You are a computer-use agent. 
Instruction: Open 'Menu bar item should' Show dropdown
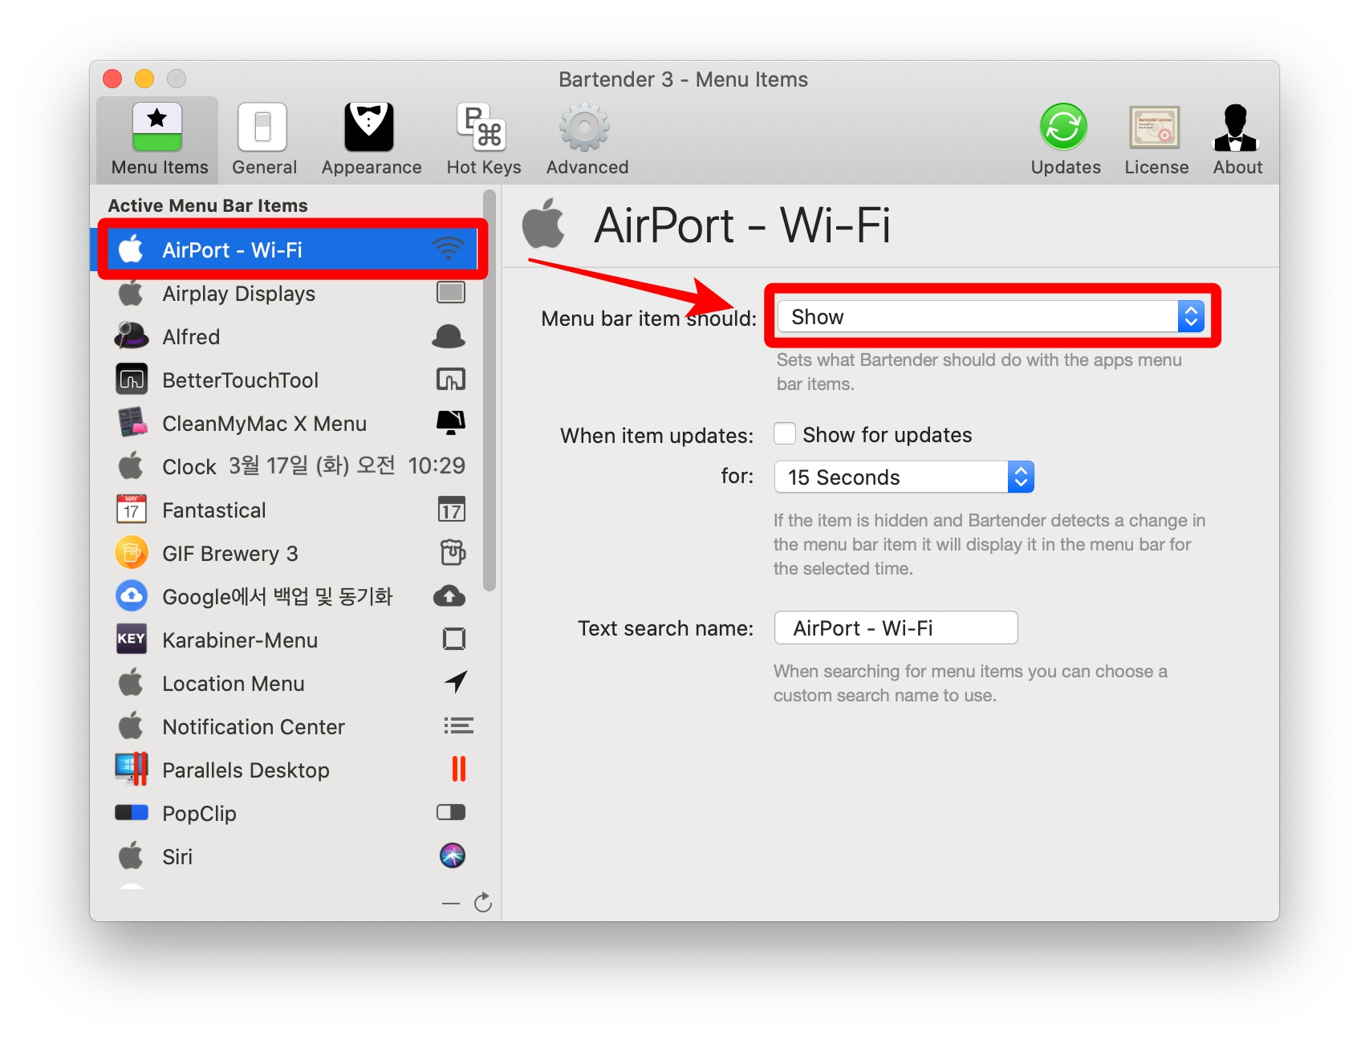click(x=991, y=316)
